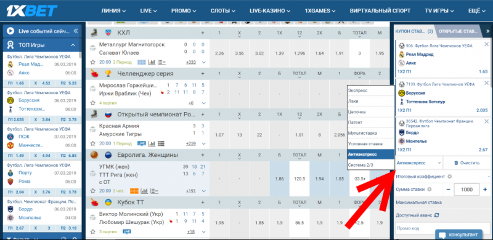Open the LIVE menu
The width and height of the screenshot is (493, 240).
(149, 10)
